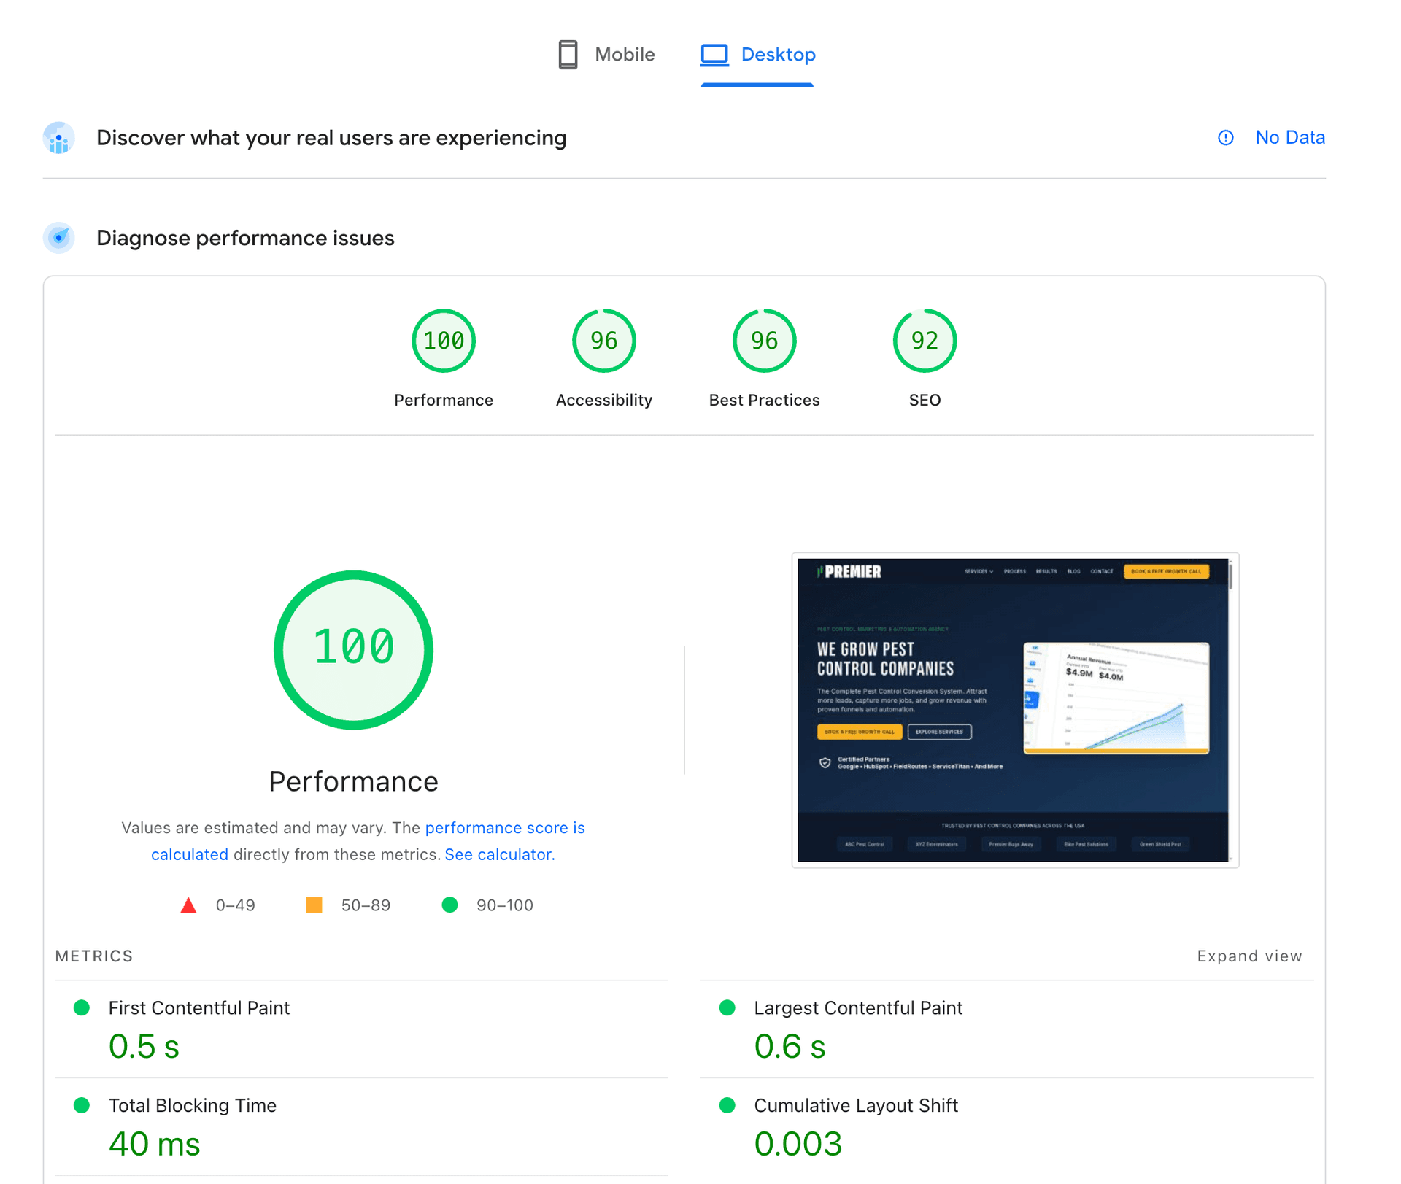Select the Desktop tab

[x=778, y=54]
